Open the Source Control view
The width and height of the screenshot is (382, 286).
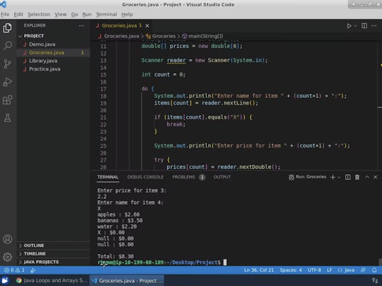7,64
